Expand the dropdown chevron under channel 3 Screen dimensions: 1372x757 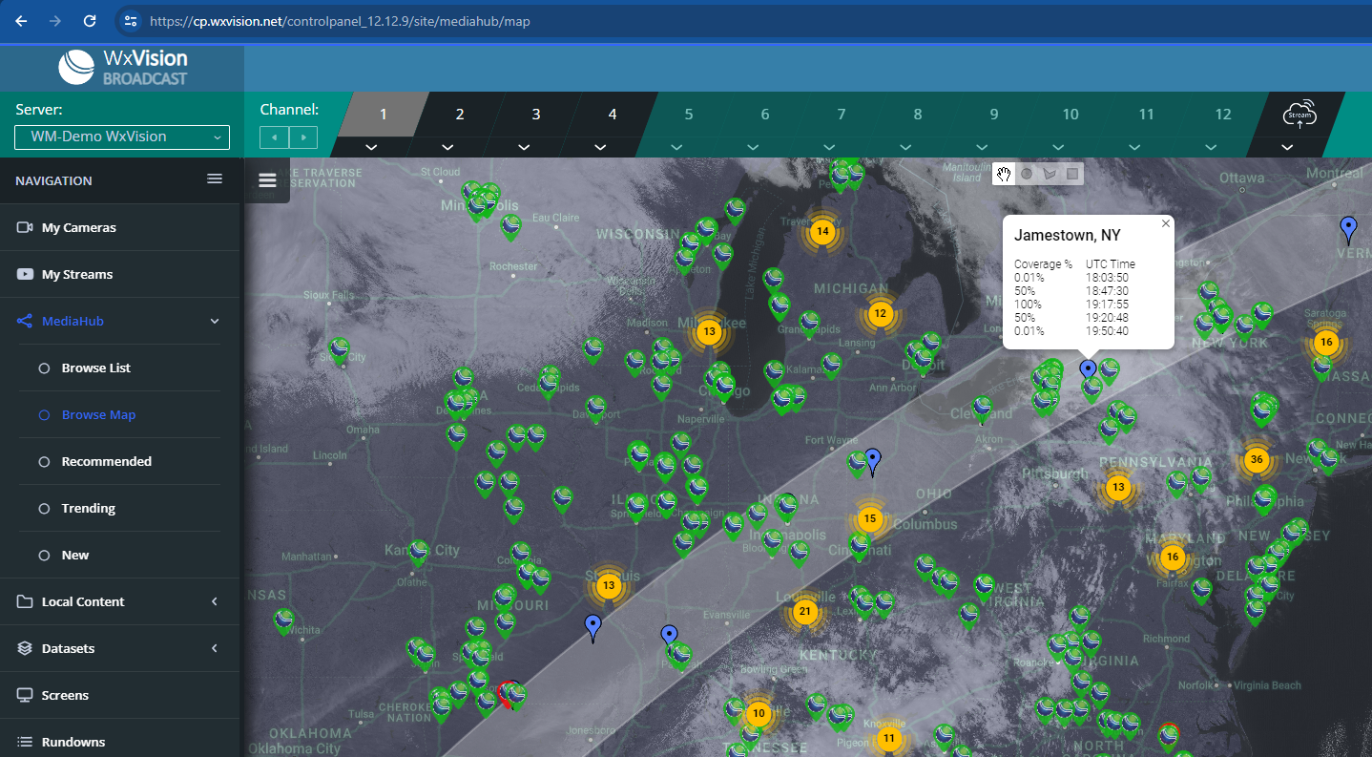click(525, 147)
